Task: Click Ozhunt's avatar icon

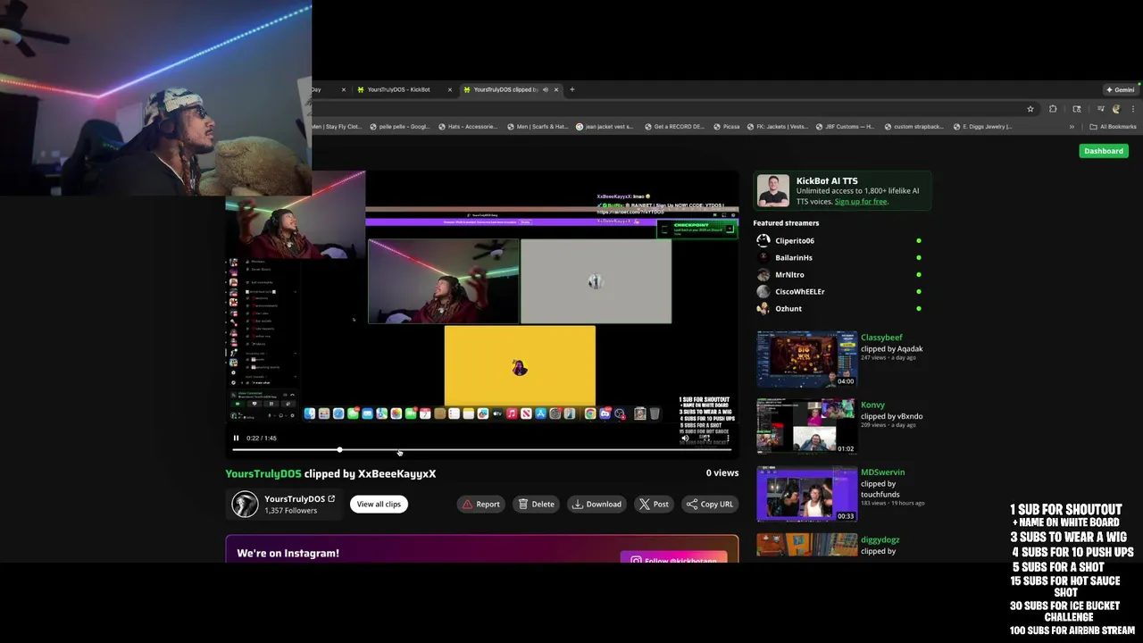Action: point(763,308)
